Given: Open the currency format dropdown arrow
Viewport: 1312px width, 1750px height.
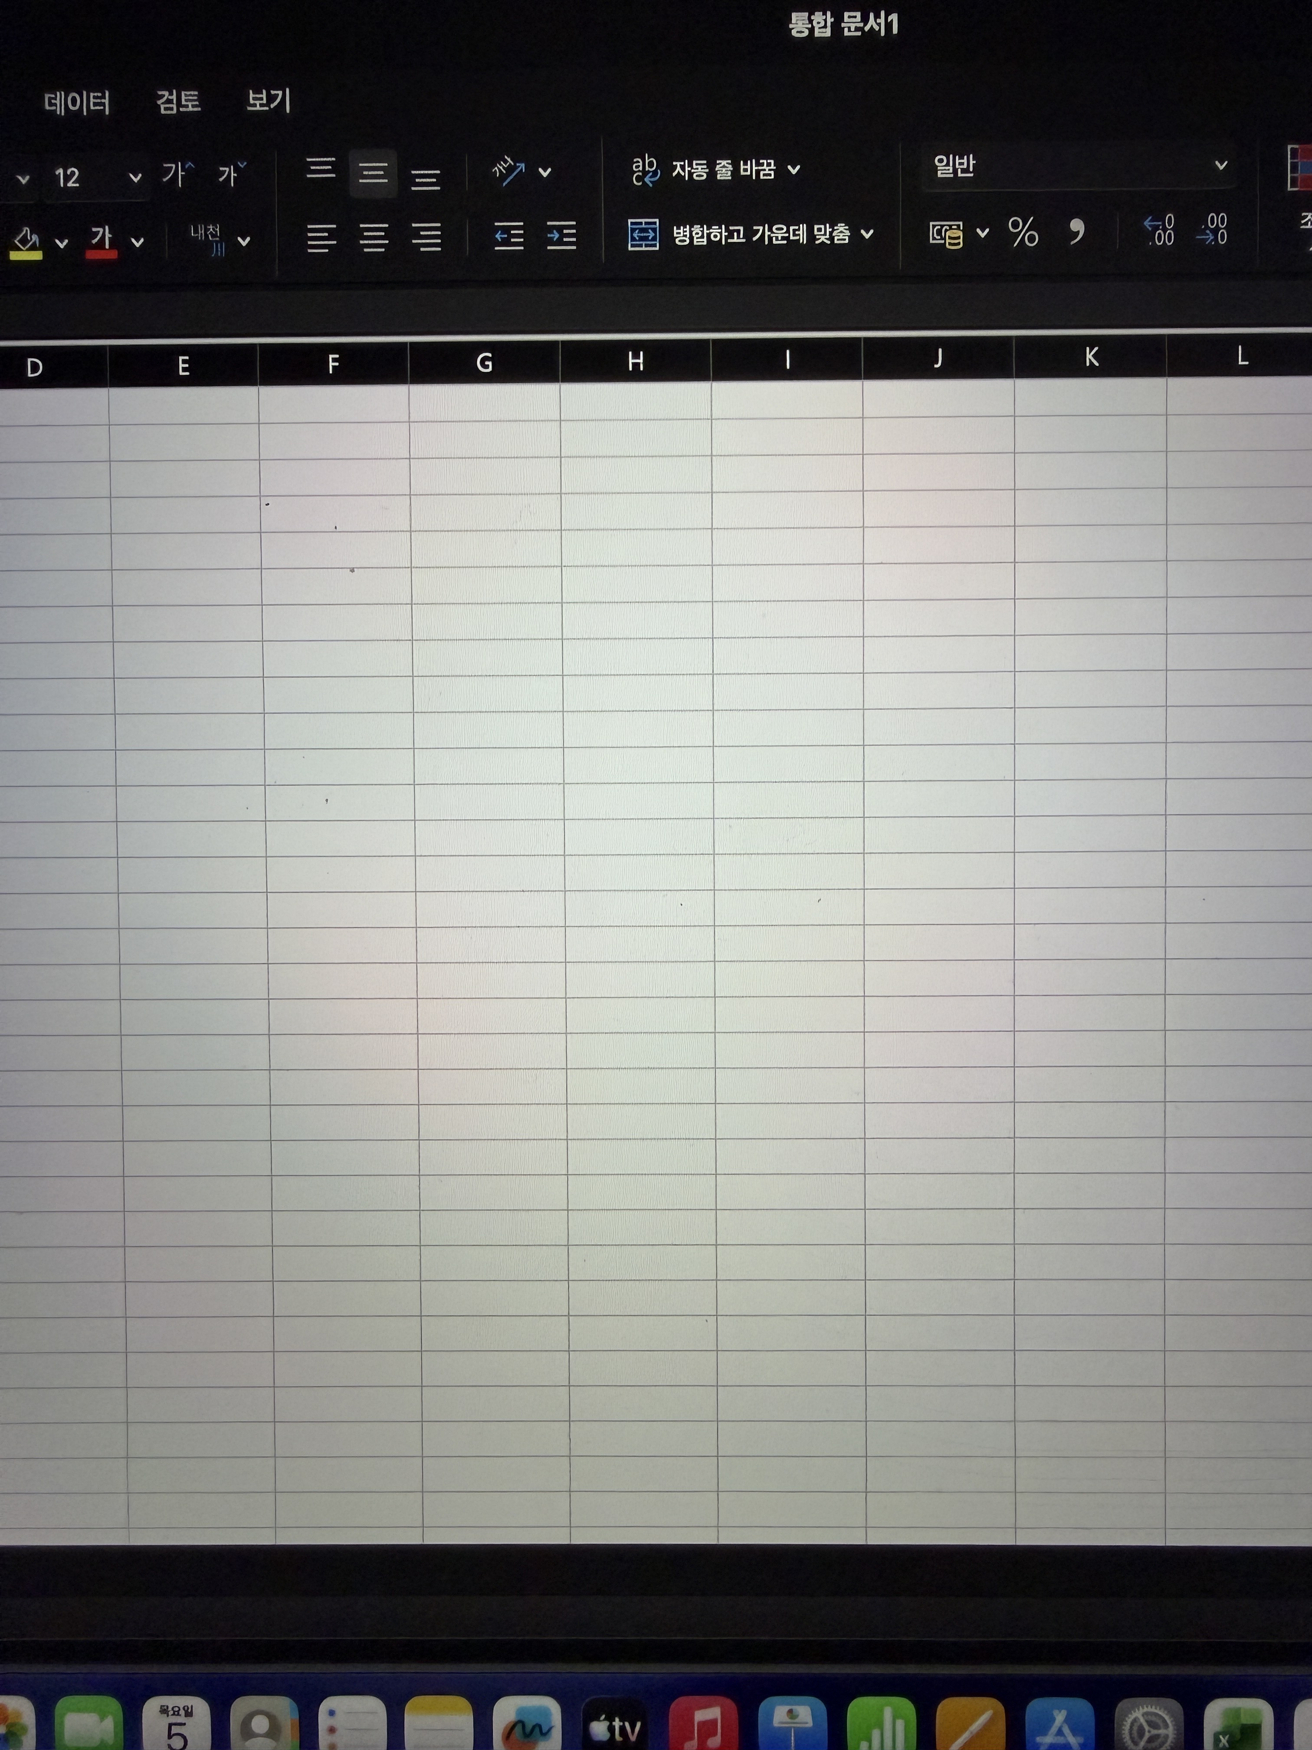Looking at the screenshot, I should point(982,233).
